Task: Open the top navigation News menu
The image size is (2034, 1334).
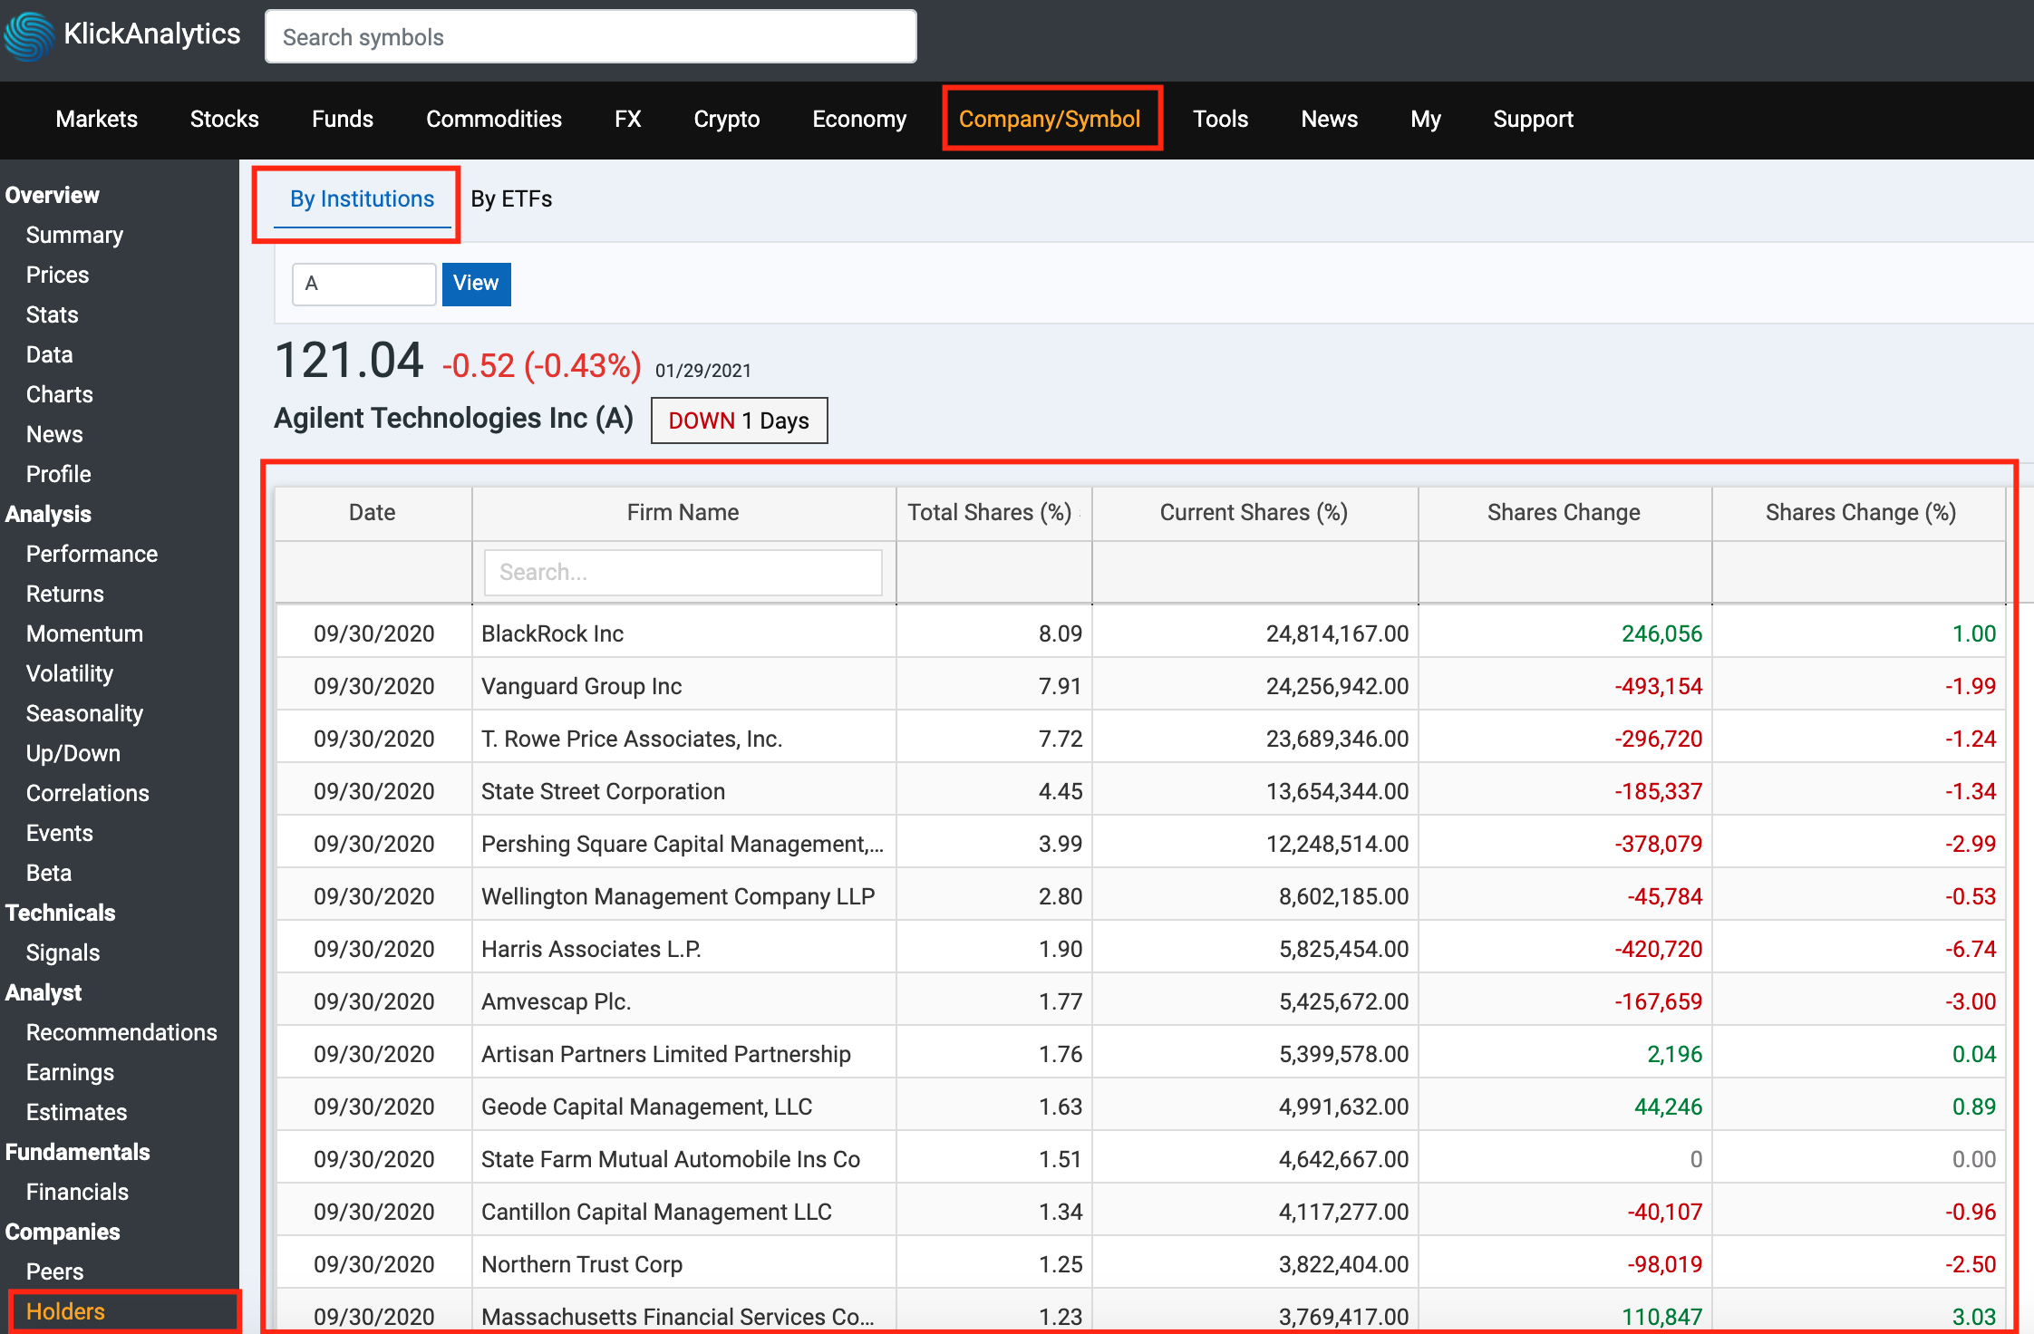Action: click(x=1329, y=119)
